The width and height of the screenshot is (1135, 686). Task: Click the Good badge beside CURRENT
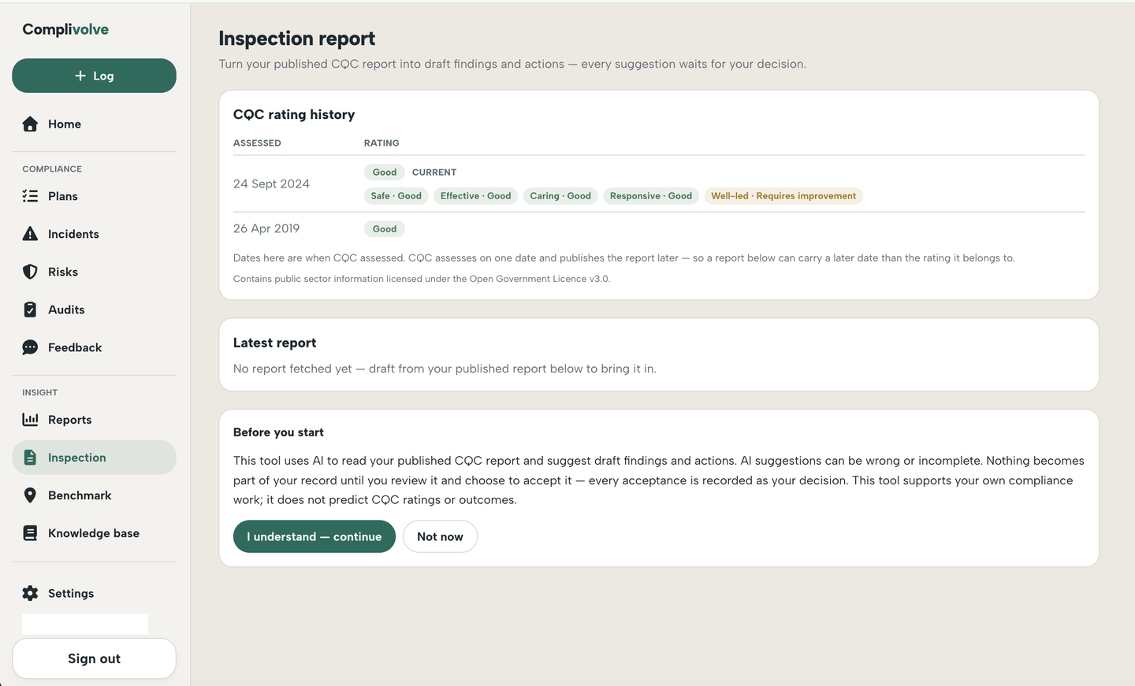(x=385, y=172)
